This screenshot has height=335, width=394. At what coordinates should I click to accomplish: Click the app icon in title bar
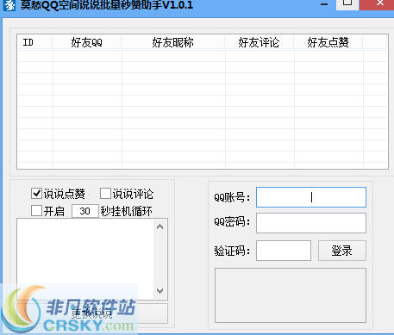(9, 4)
